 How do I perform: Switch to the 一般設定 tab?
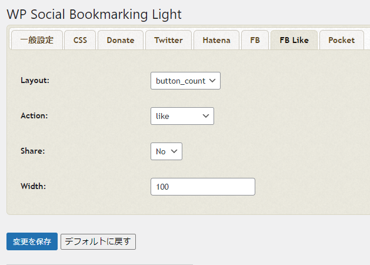pos(36,40)
